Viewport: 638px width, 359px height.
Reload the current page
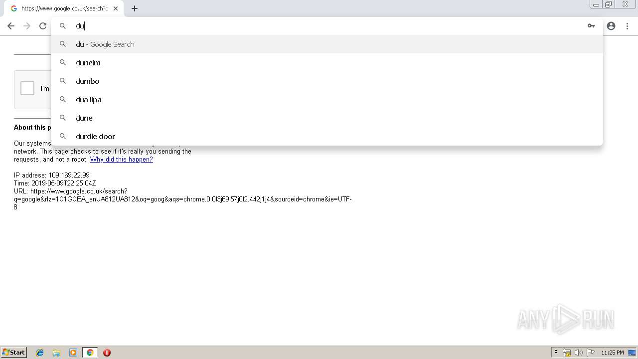click(x=43, y=26)
